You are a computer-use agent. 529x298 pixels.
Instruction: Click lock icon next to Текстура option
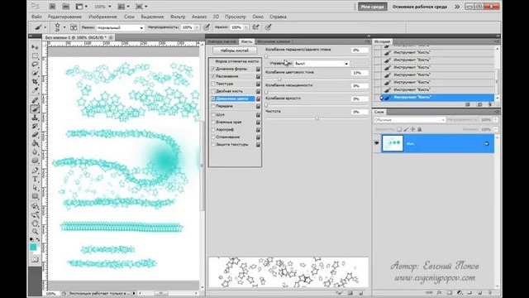(258, 84)
